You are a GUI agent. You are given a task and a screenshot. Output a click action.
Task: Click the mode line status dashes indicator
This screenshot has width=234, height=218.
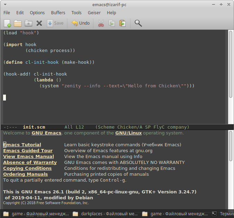coord(10,127)
